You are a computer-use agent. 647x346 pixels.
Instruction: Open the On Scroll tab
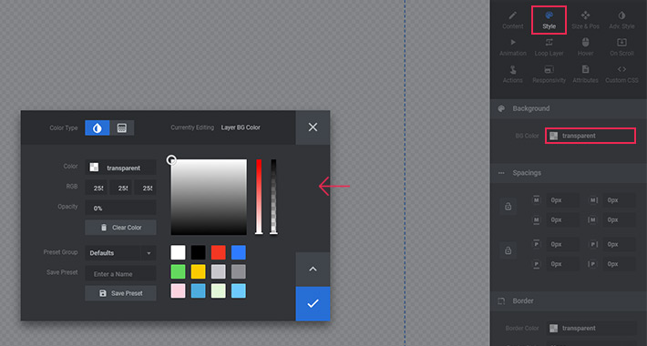[621, 47]
